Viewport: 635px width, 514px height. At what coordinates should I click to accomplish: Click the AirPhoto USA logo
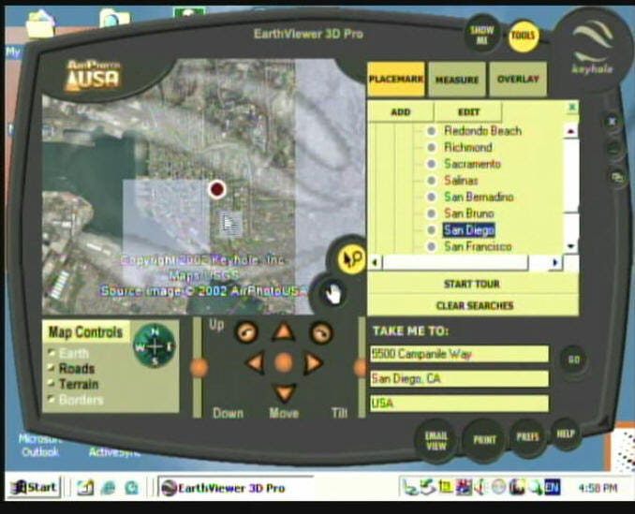94,76
